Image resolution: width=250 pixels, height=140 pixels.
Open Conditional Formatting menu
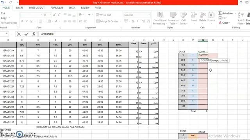pos(160,18)
